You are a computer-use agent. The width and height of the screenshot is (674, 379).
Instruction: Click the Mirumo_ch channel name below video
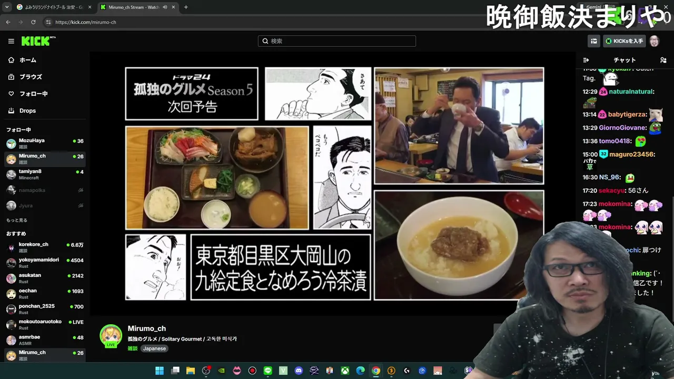[146, 328]
